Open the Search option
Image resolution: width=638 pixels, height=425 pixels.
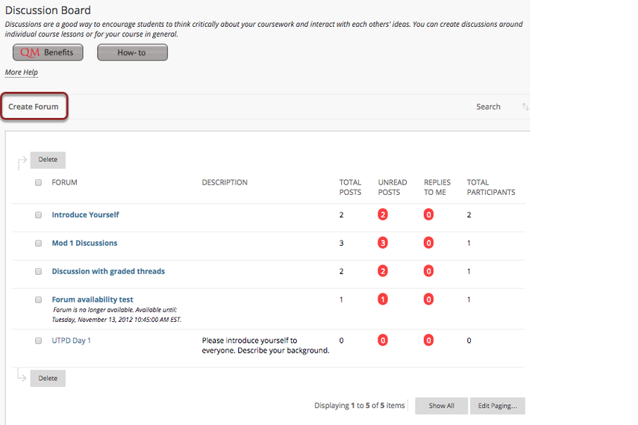point(488,107)
